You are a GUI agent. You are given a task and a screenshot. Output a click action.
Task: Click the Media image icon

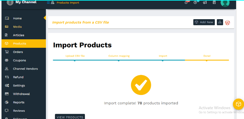pos(6,27)
